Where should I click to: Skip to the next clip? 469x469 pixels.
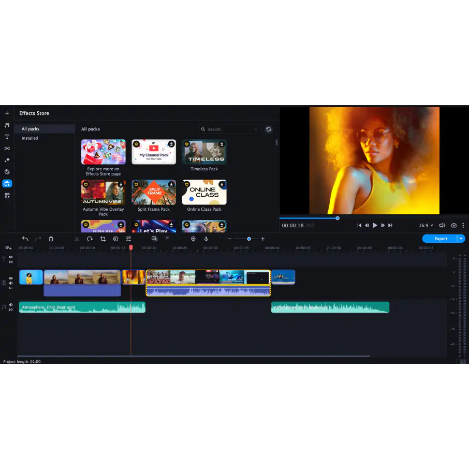tap(390, 225)
